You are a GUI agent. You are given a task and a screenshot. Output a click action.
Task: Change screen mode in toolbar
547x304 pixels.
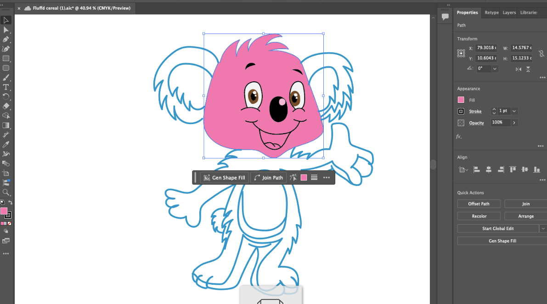6,241
